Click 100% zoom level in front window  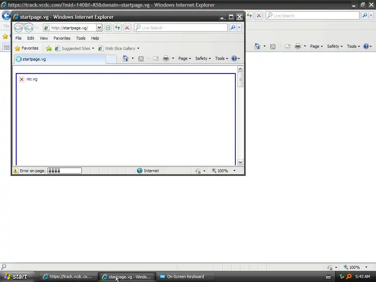220,170
